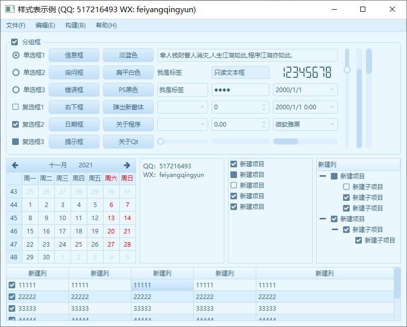This screenshot has height=327, width=407.
Task: Toggle the 复选框1 checkbox
Action: (x=16, y=107)
